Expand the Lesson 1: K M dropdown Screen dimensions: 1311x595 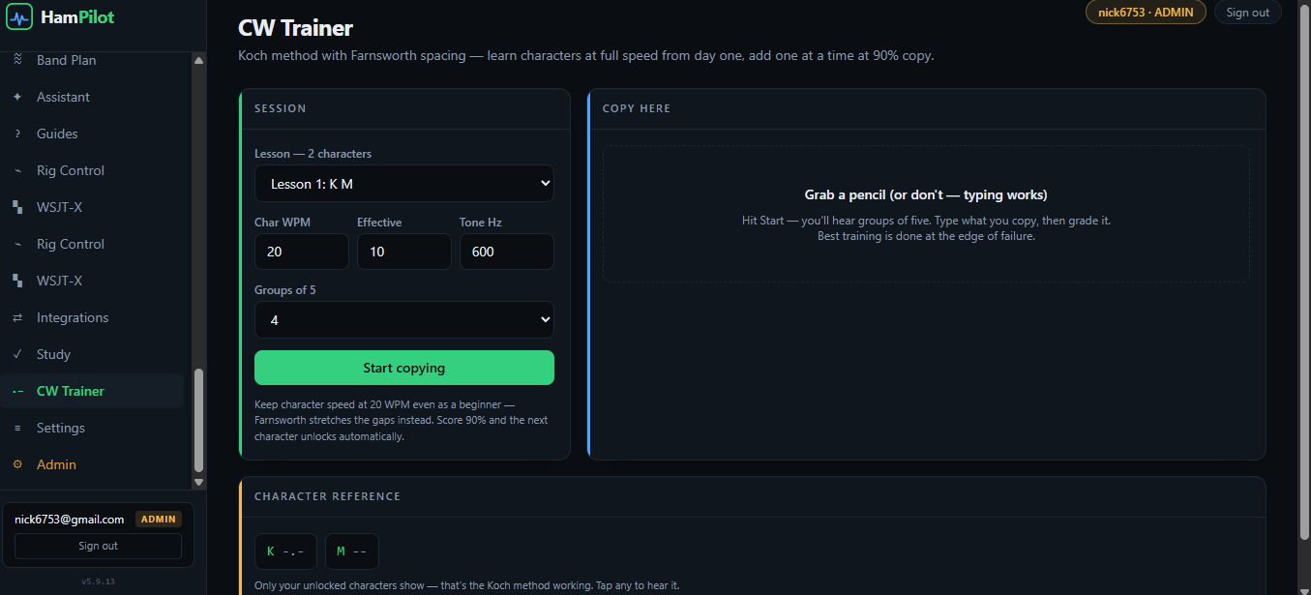(x=404, y=184)
